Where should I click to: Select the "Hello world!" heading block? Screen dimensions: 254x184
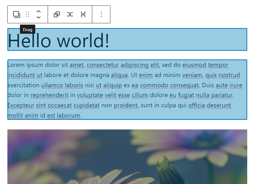pyautogui.click(x=127, y=39)
